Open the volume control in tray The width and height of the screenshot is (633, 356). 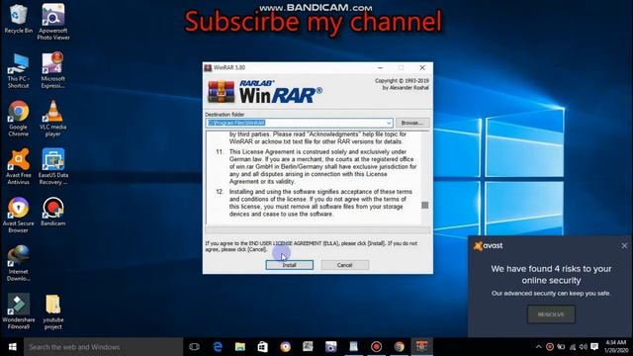584,347
